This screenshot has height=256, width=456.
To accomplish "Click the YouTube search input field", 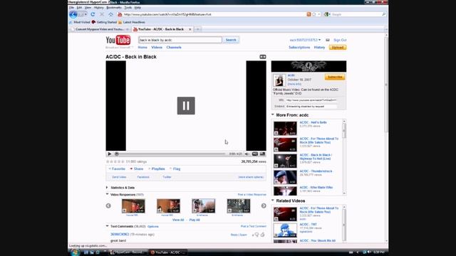I will [180, 40].
